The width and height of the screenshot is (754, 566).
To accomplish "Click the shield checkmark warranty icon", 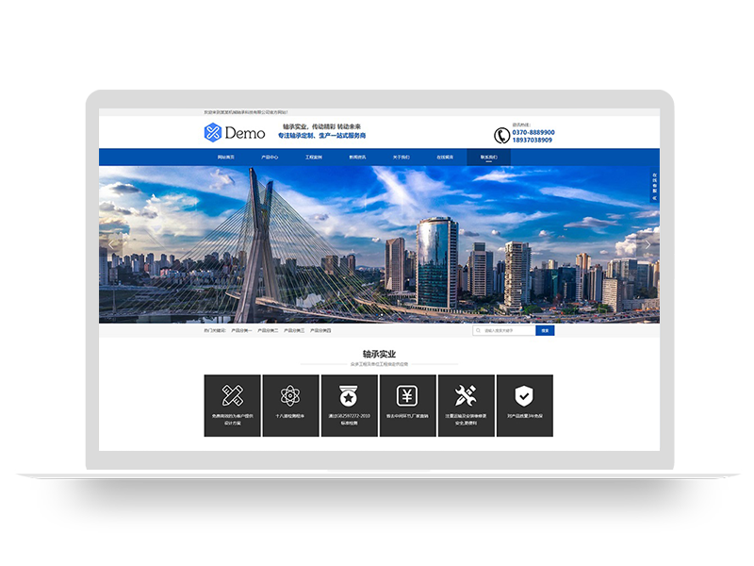I will (x=523, y=396).
